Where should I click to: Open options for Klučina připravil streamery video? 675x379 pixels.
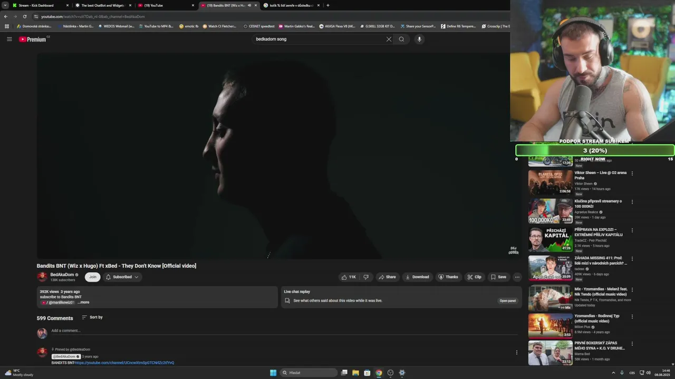tap(632, 202)
